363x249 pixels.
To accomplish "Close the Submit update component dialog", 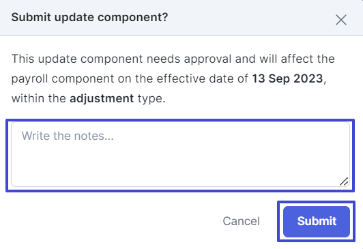I will click(341, 20).
